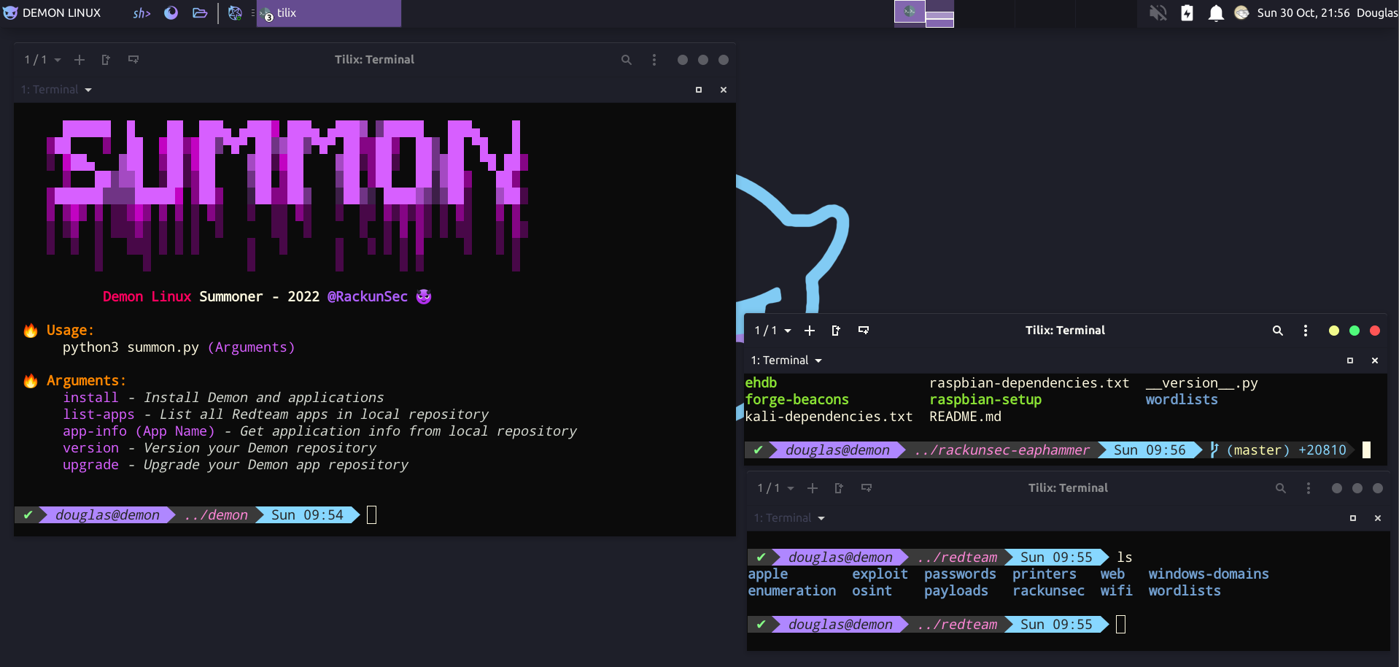The height and width of the screenshot is (667, 1399).
Task: Open the 1/1 session switcher in summon window
Action: tap(42, 60)
